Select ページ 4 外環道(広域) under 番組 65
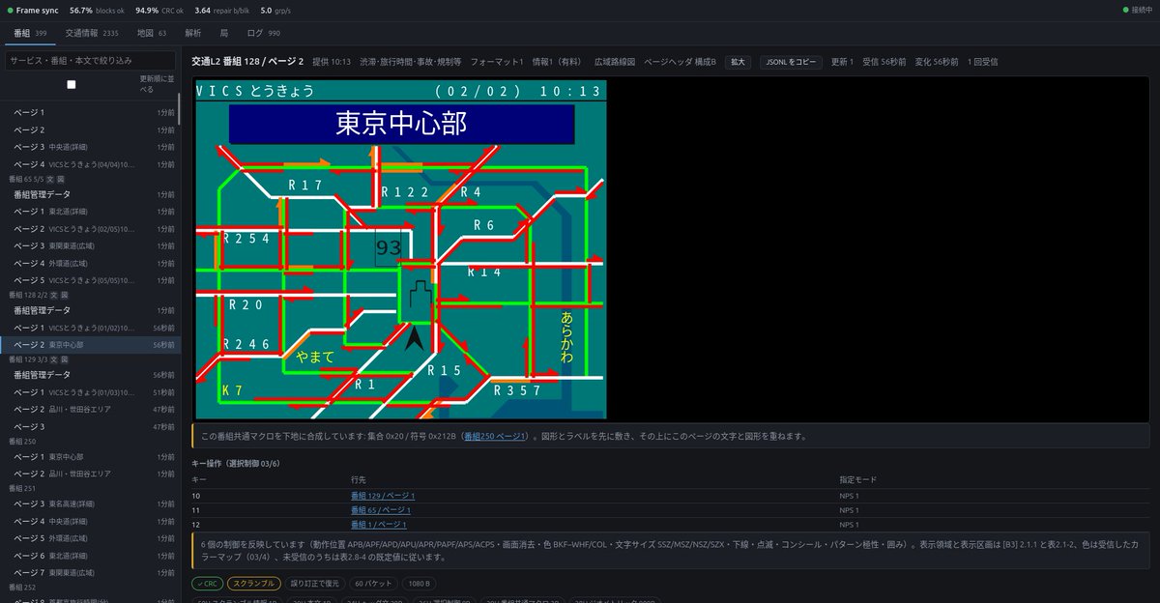 [x=89, y=263]
